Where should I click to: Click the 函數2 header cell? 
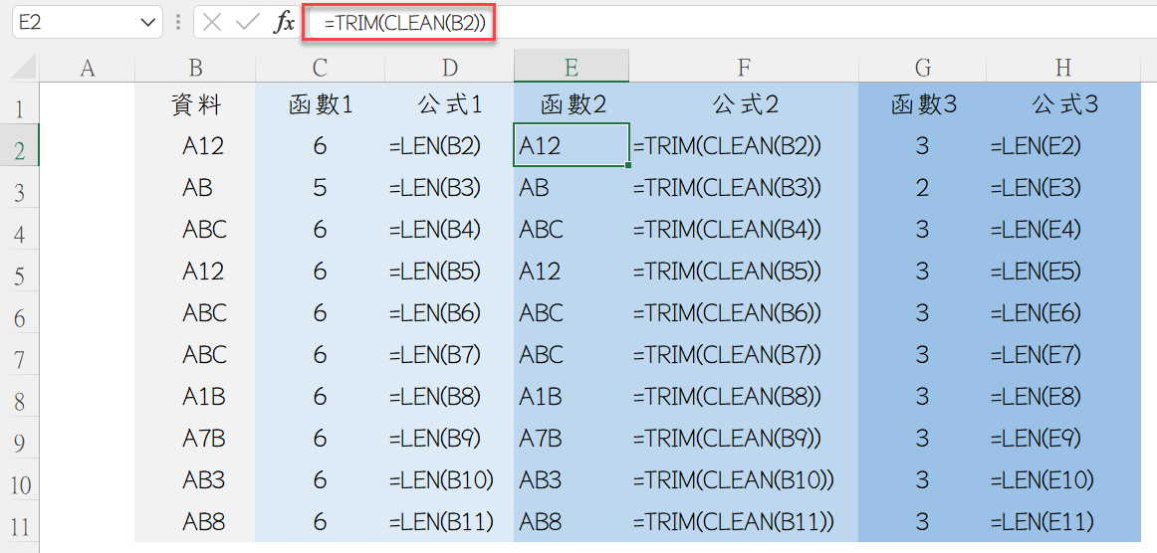coord(572,104)
